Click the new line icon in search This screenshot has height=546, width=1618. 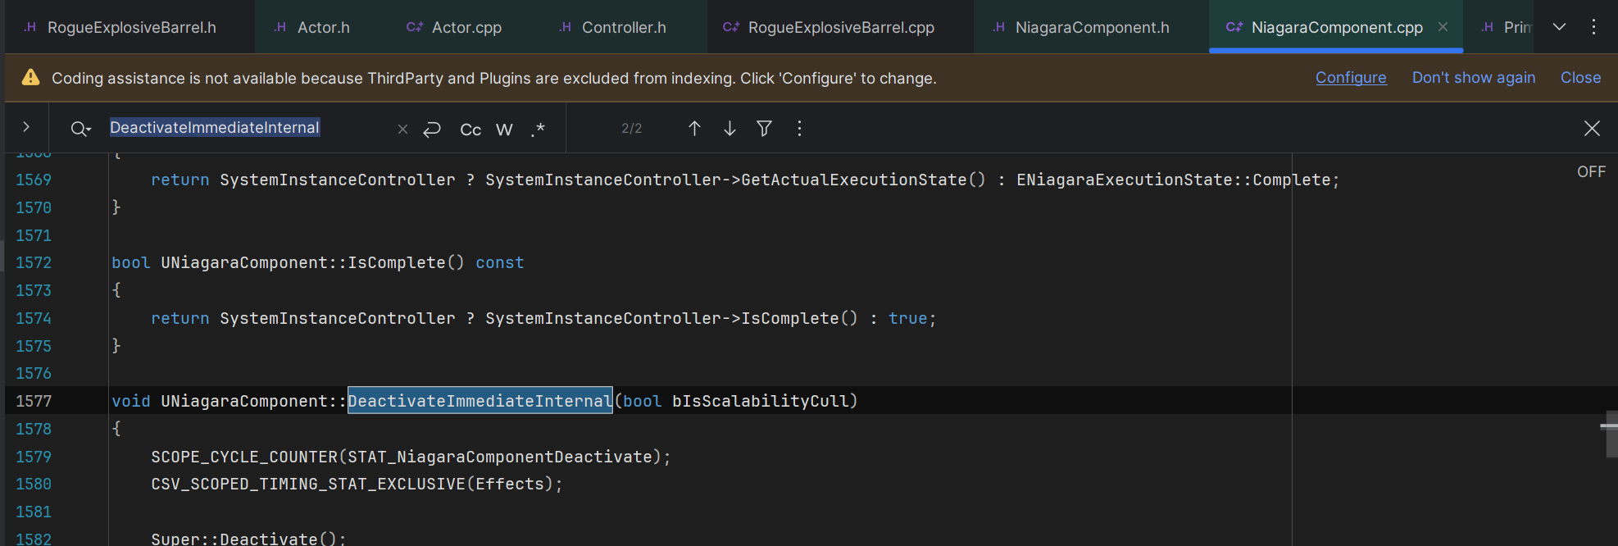pos(432,130)
